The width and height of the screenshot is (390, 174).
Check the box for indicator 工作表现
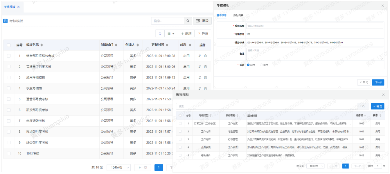(180, 155)
